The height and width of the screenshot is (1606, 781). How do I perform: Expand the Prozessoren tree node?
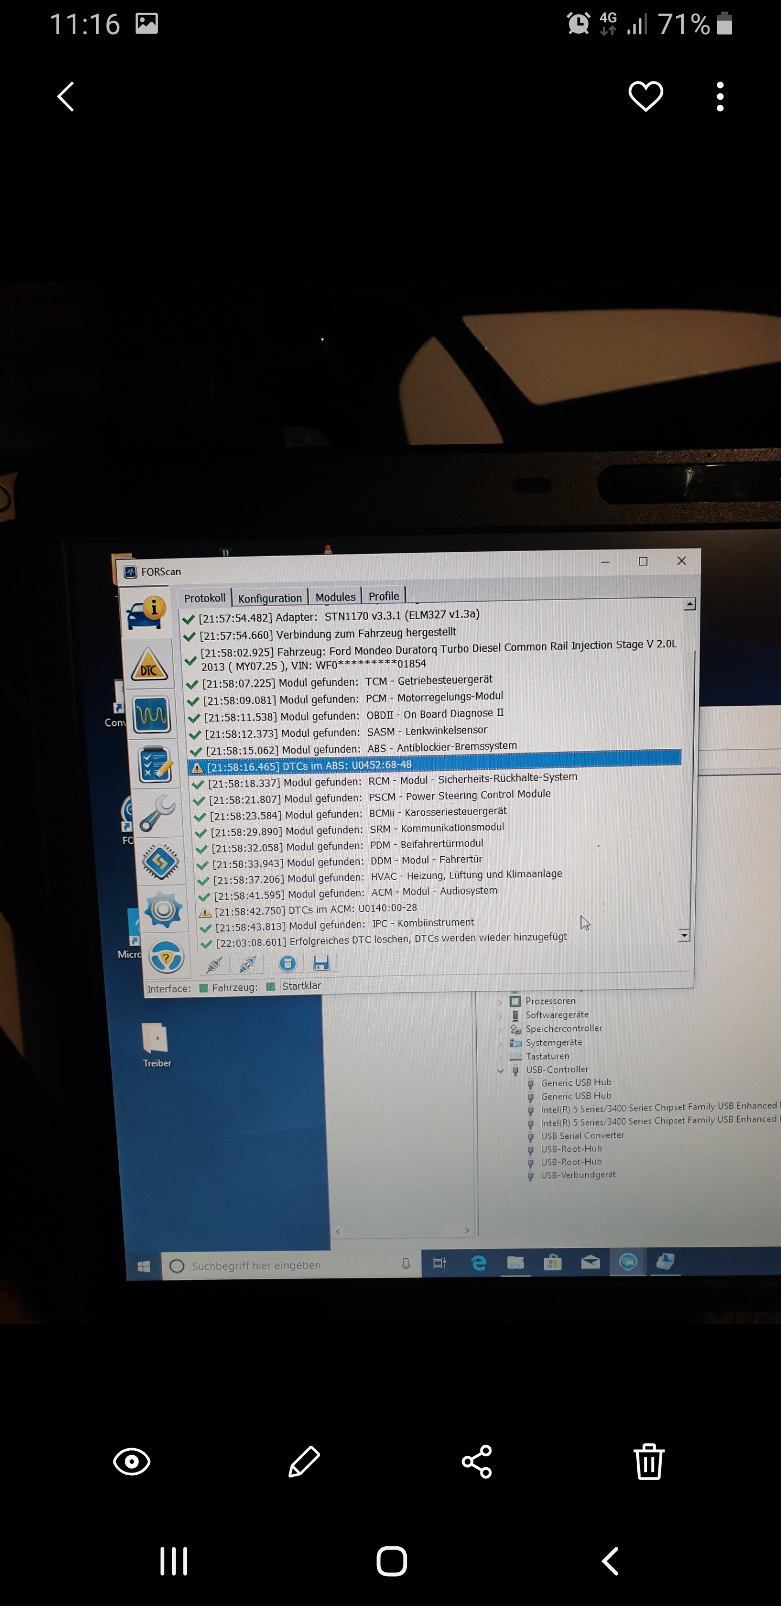click(x=500, y=1002)
